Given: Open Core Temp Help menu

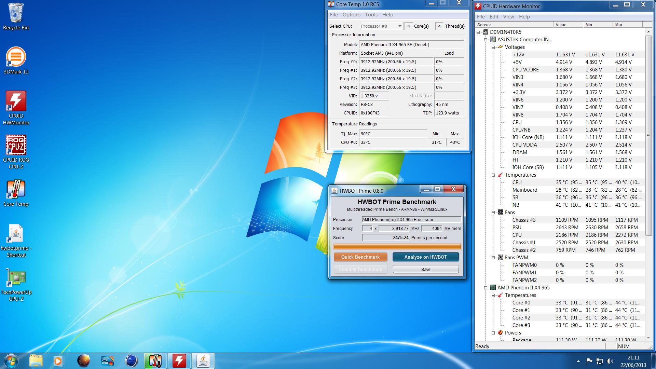Looking at the screenshot, I should [x=387, y=15].
